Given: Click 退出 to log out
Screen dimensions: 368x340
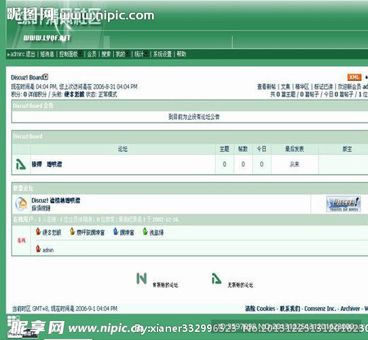Looking at the screenshot, I should point(31,54).
